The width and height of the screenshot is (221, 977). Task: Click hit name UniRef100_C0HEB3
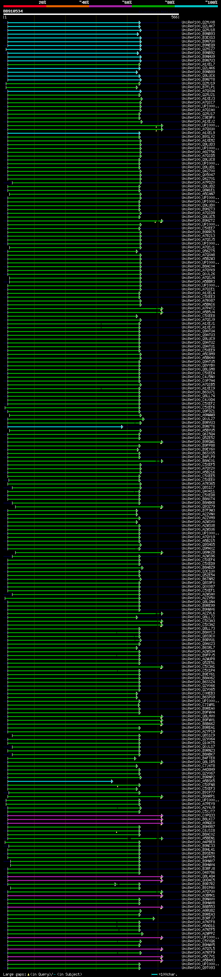pos(198,693)
